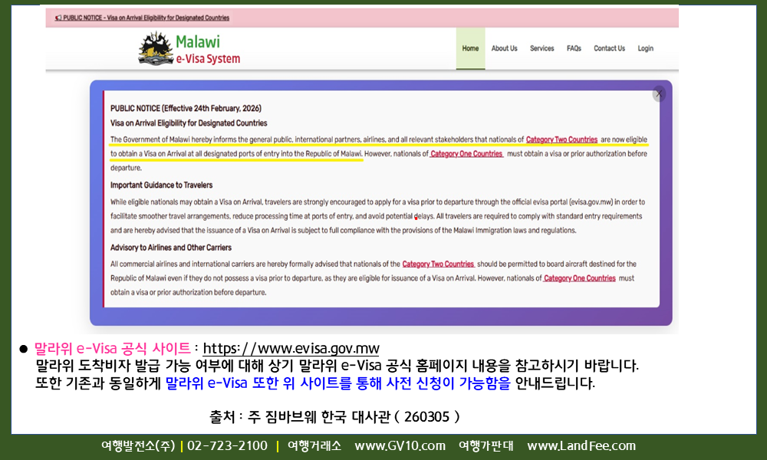Click Category One Countries in the airlines advisory
This screenshot has height=460, width=767.
pos(580,278)
